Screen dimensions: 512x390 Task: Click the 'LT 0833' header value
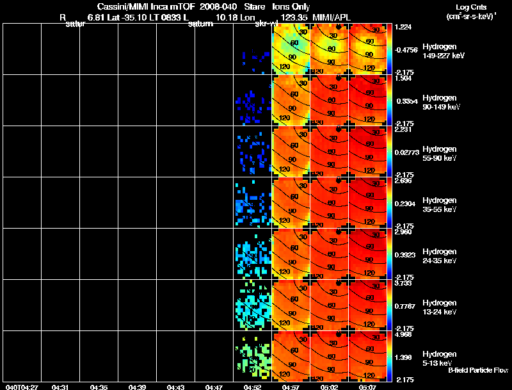click(x=163, y=17)
